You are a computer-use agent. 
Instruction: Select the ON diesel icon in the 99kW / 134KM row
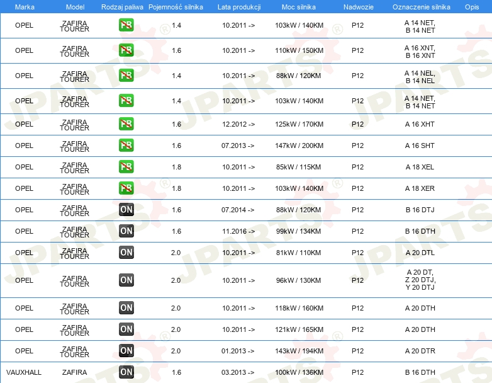(126, 231)
